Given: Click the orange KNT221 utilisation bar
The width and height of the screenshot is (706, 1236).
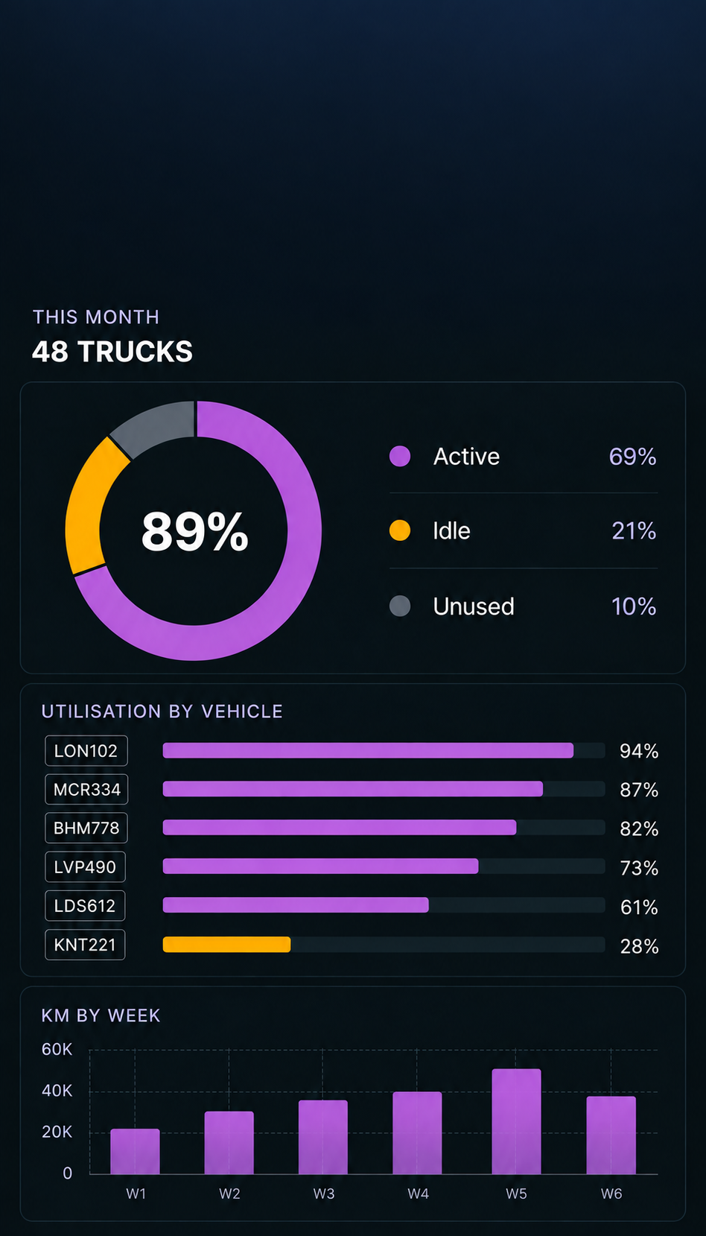Looking at the screenshot, I should 226,945.
